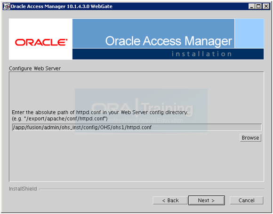Click the 'Enter the absolute path' instruction
The height and width of the screenshot is (214, 273).
pyautogui.click(x=100, y=112)
